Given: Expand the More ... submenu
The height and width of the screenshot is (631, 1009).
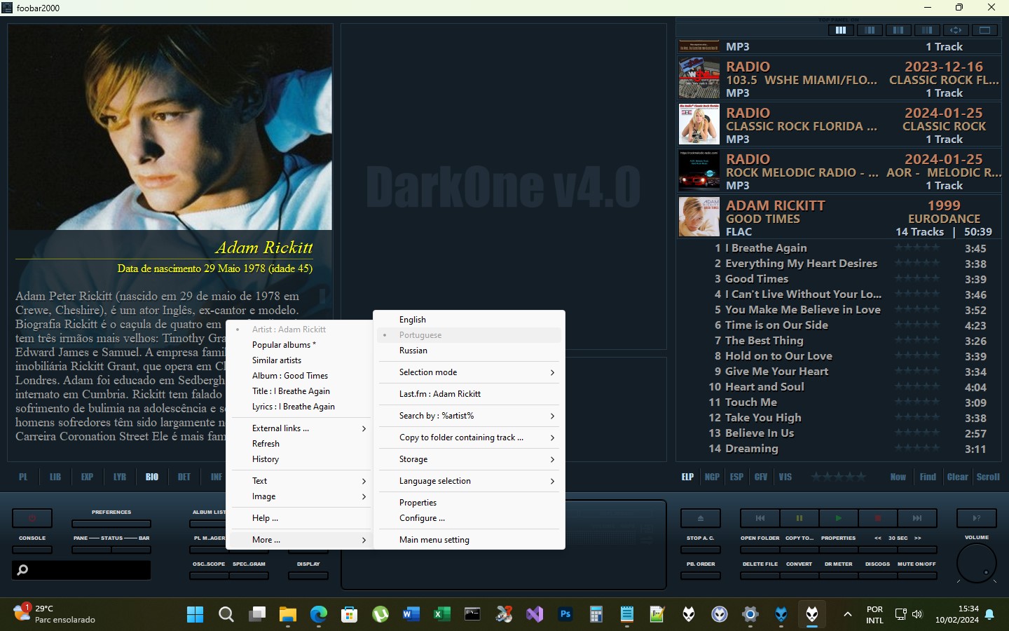Looking at the screenshot, I should 300,540.
